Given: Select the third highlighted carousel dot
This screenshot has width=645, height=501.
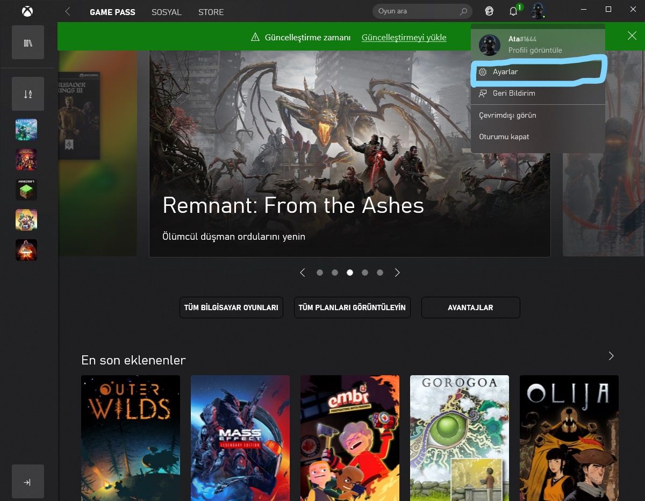Looking at the screenshot, I should coord(350,273).
